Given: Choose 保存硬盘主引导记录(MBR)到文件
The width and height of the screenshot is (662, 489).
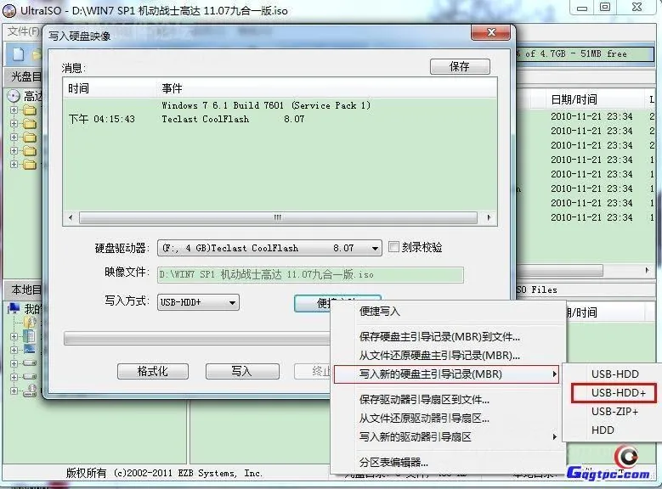Looking at the screenshot, I should coord(439,337).
